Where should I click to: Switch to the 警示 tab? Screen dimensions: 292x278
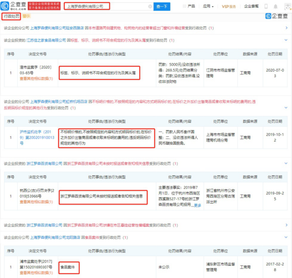click(26, 16)
